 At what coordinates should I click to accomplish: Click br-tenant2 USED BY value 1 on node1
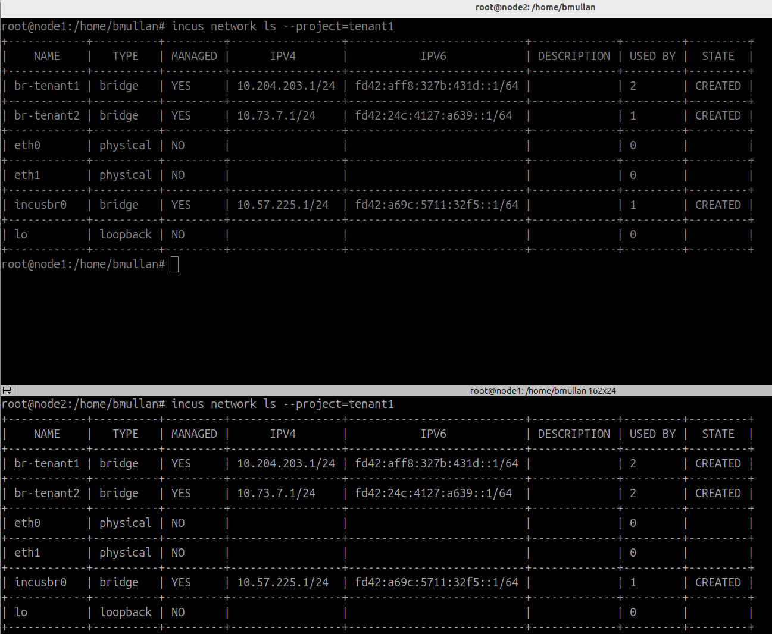(x=633, y=115)
